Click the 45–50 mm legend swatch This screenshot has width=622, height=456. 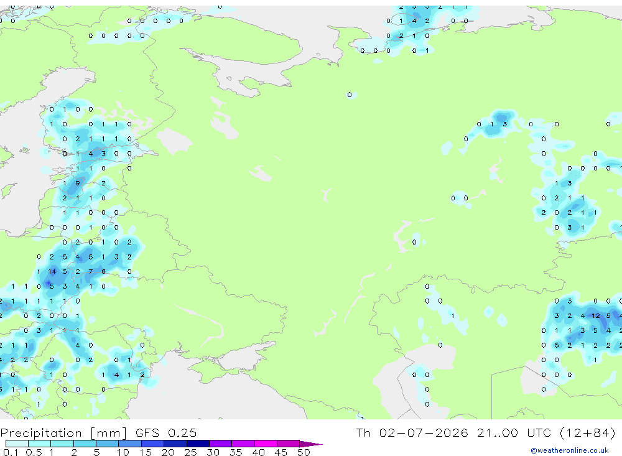tap(289, 444)
